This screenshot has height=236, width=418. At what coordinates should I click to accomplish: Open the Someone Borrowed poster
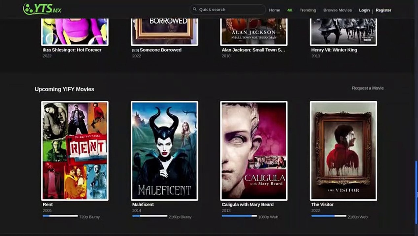(164, 32)
